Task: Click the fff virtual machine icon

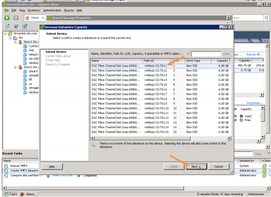Action: (x=25, y=80)
